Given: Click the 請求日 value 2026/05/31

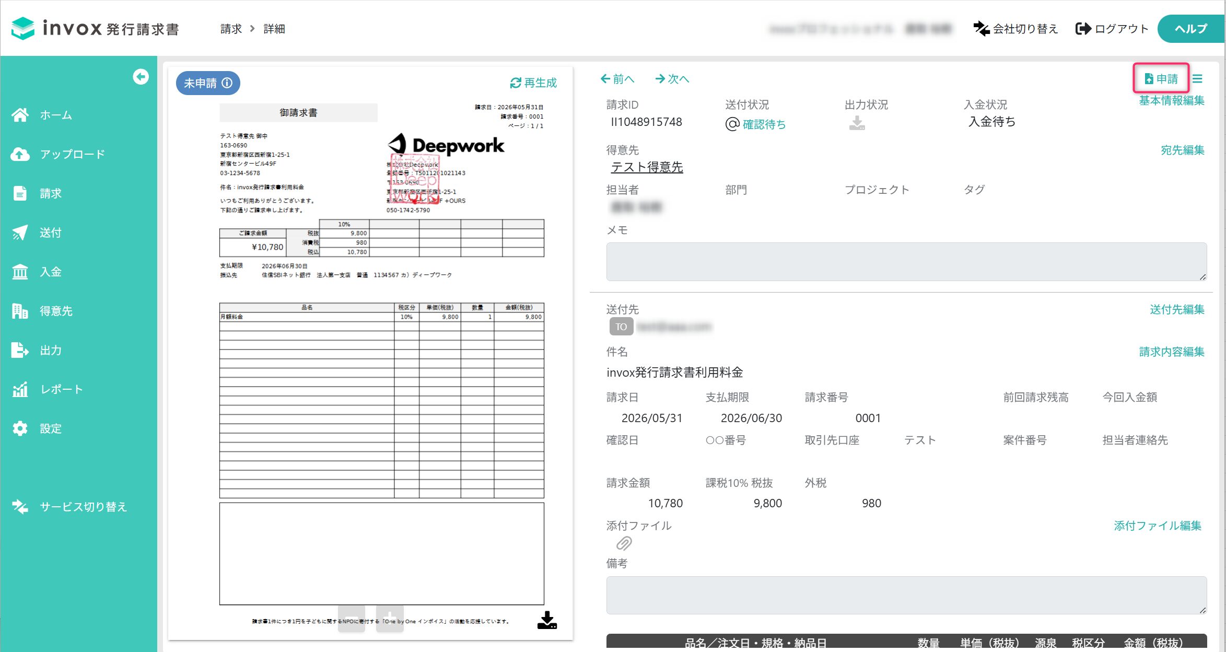Looking at the screenshot, I should (x=652, y=418).
